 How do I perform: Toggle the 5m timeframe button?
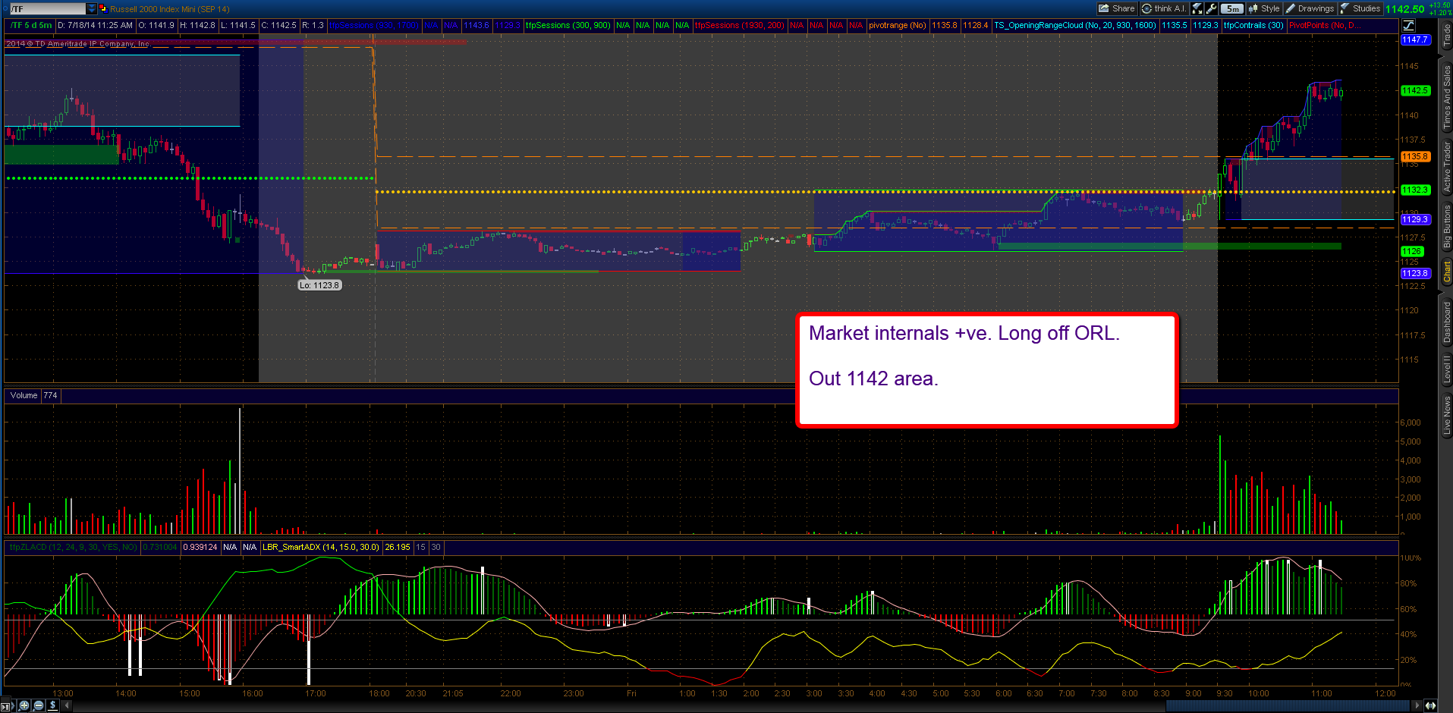pos(1233,8)
